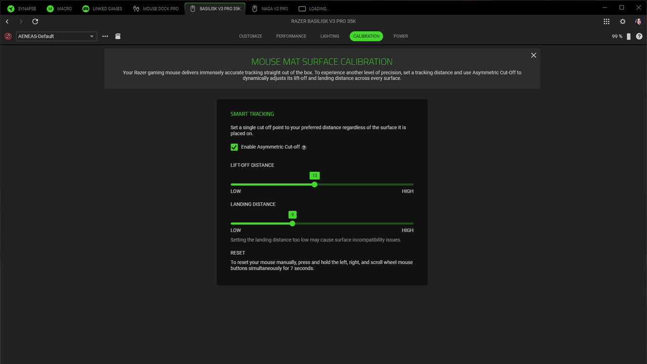Open the apps grid launcher icon
Screen dimensions: 647x364
click(607, 22)
